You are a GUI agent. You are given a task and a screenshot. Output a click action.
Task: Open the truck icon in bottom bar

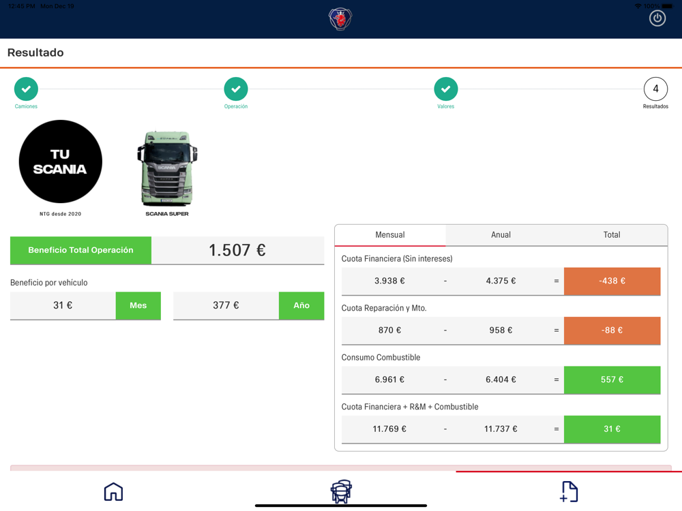(x=341, y=491)
